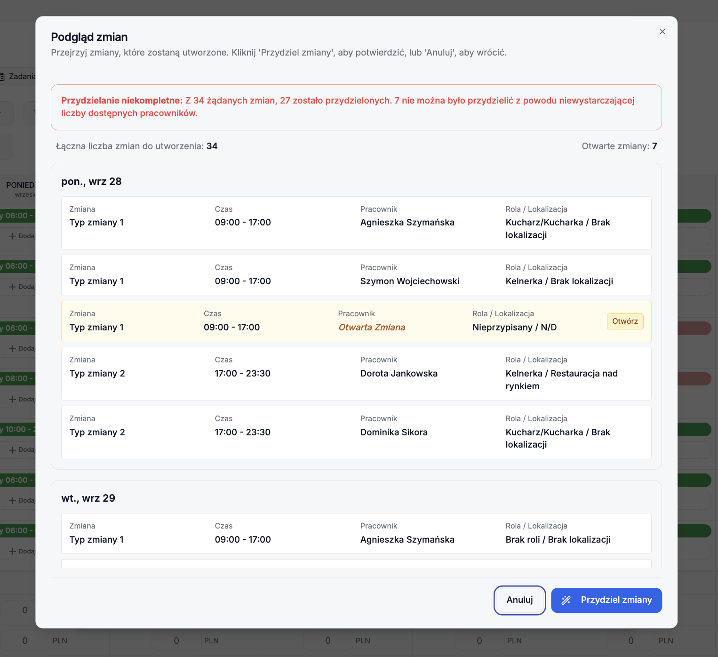
Task: Select the Szymon Wojciechowski shift row
Action: [356, 275]
